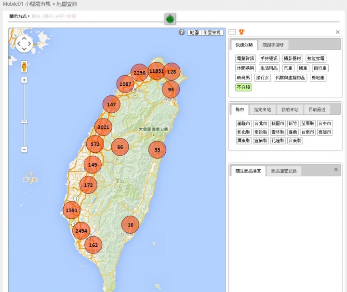Viewport: 347px width, 292px height.
Task: Filter by 台南市
Action: coord(307,132)
